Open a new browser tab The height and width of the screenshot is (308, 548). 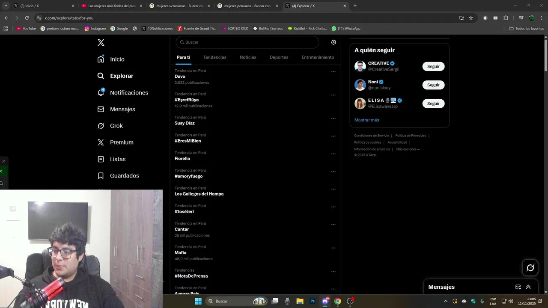point(355,6)
